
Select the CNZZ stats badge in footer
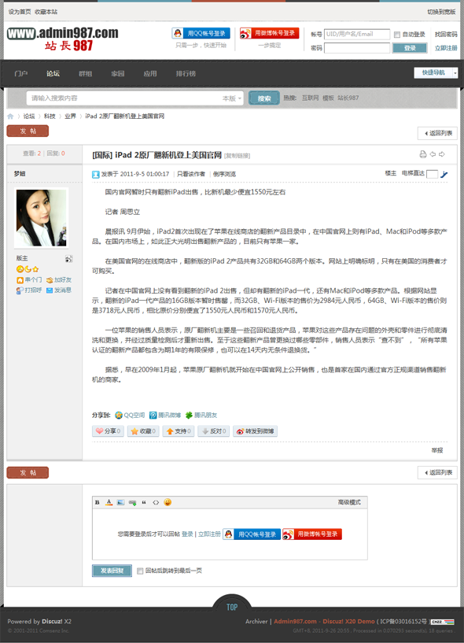coord(443,622)
